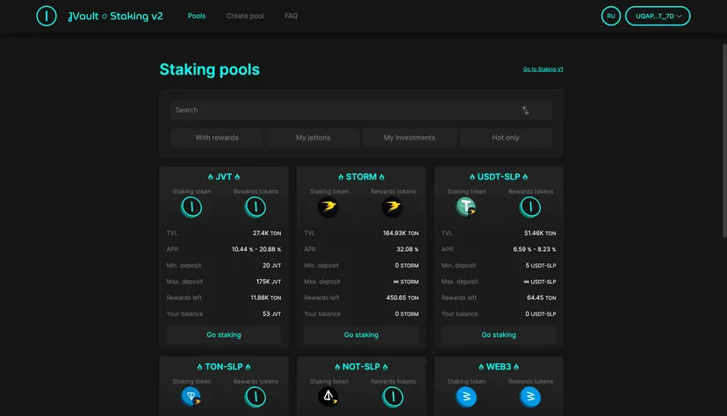Click Go staking in USDT-SLP pool
727x416 pixels.
click(499, 334)
